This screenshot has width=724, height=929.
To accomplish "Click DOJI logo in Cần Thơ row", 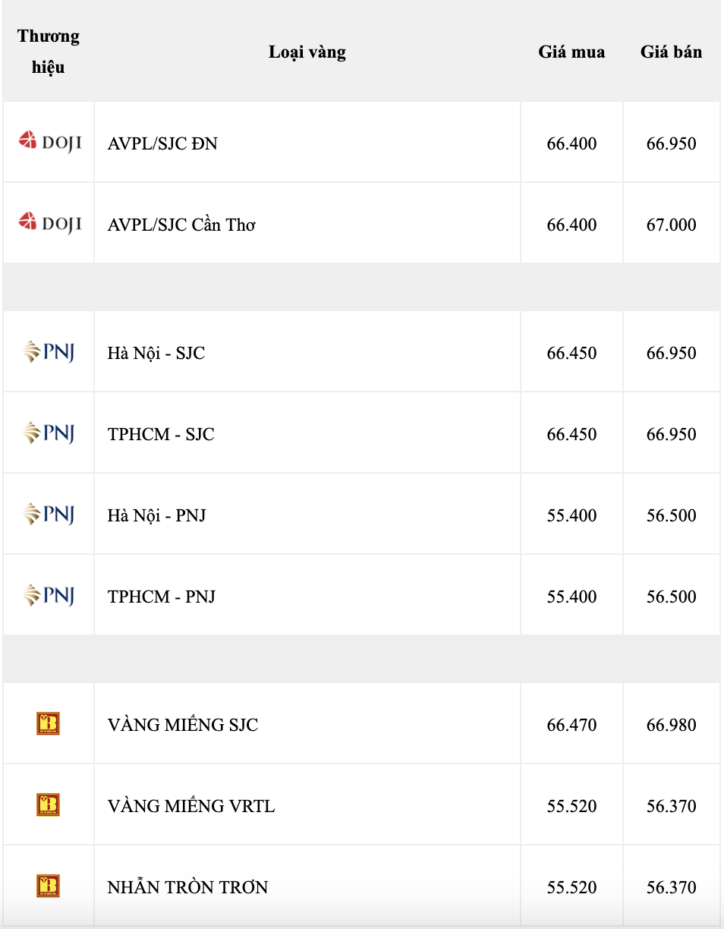I will [x=49, y=223].
